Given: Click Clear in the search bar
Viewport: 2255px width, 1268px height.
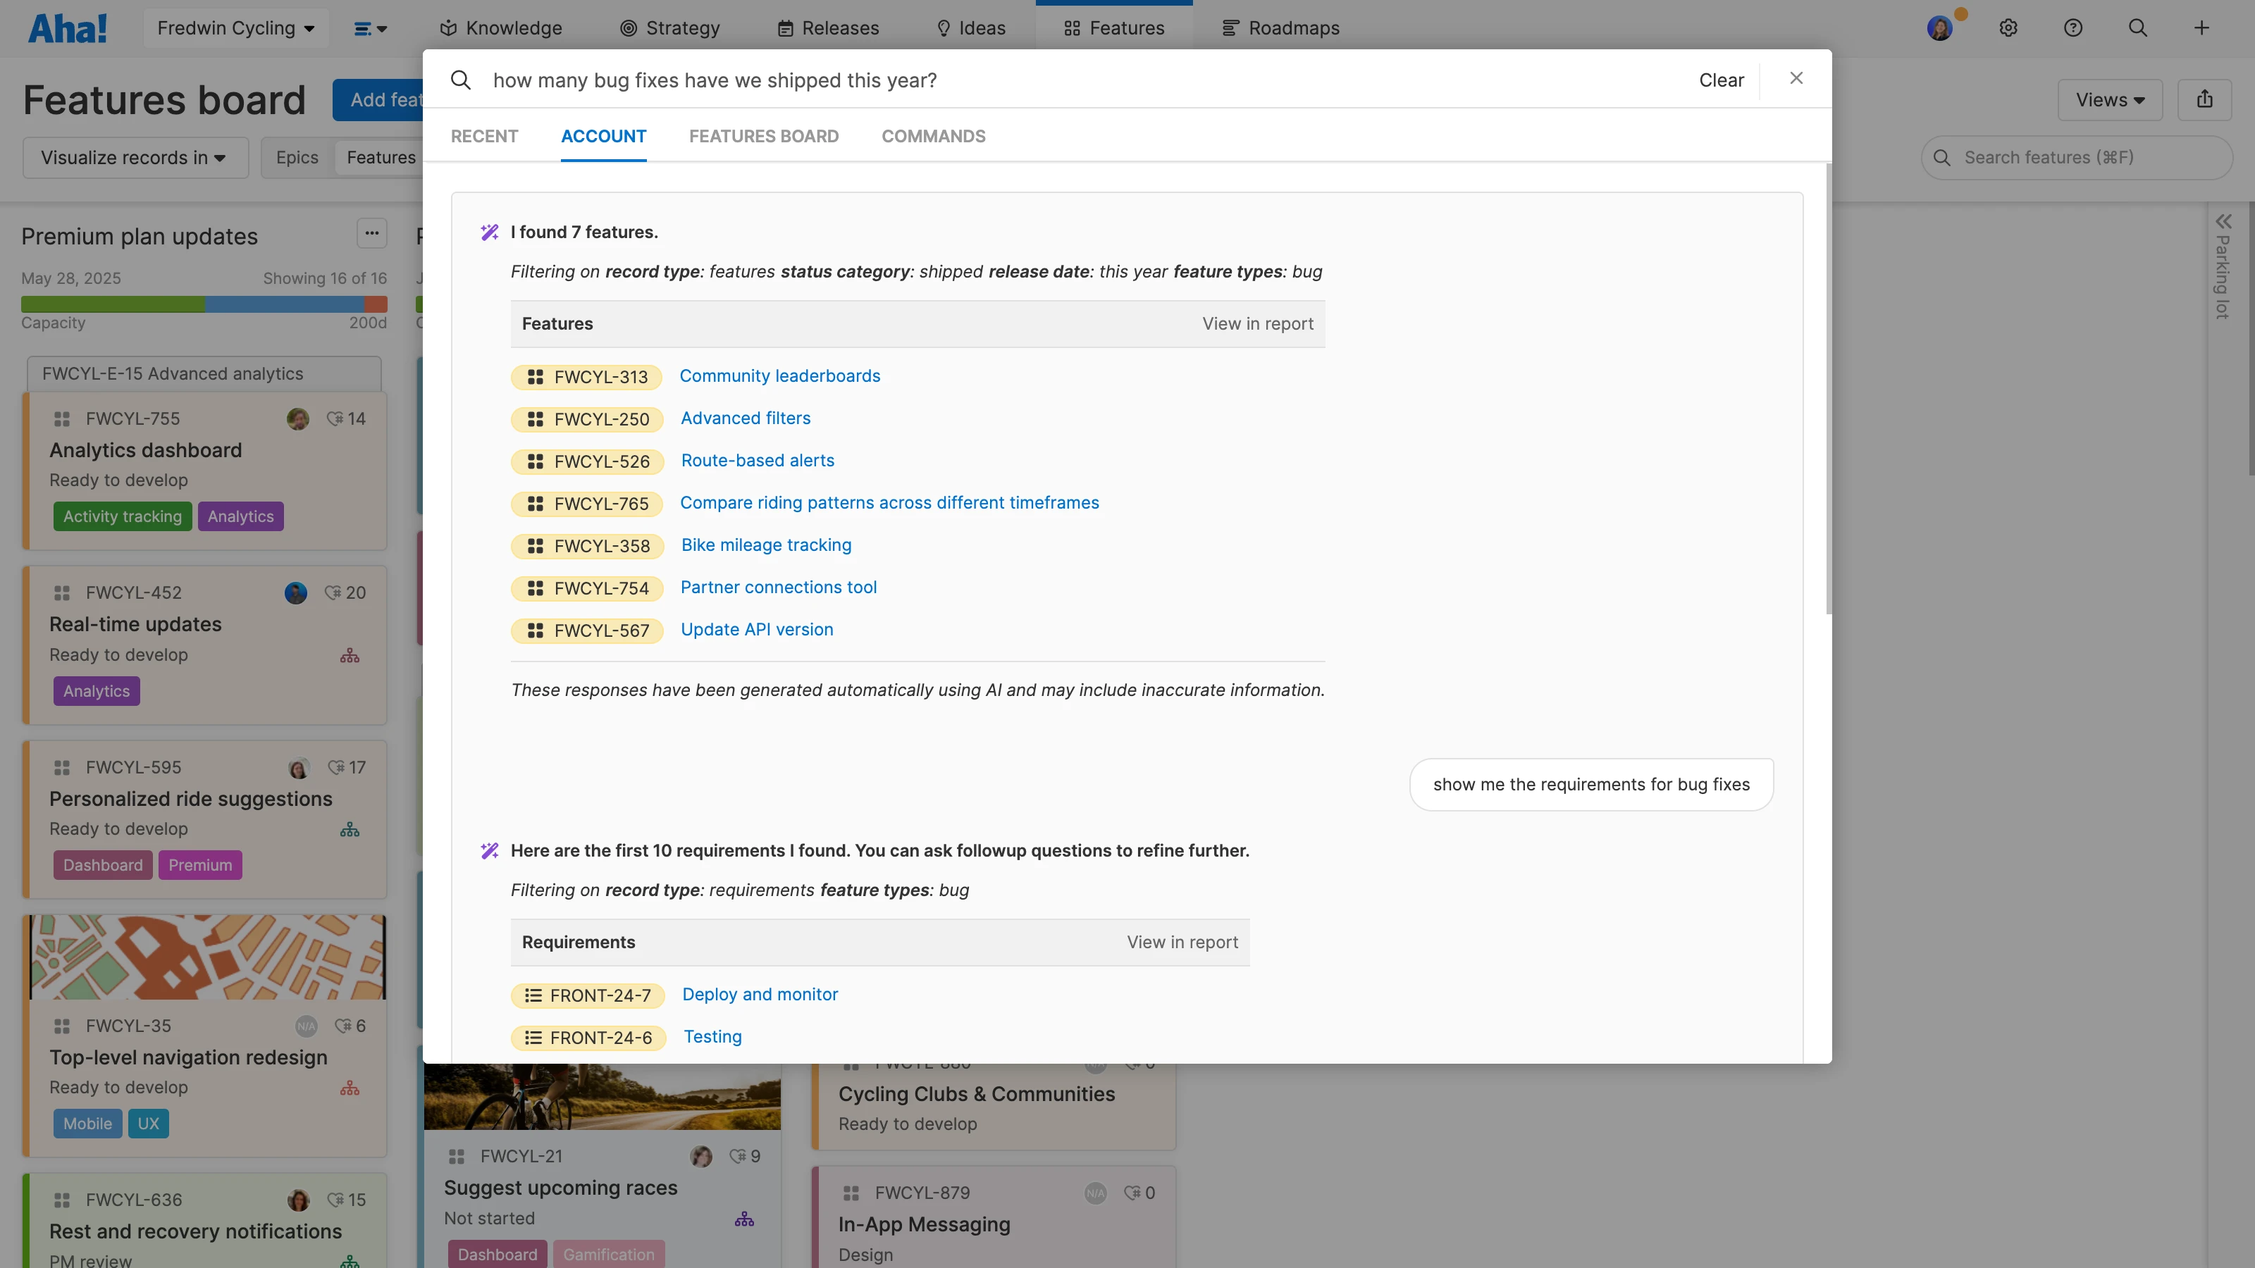Looking at the screenshot, I should [1721, 80].
